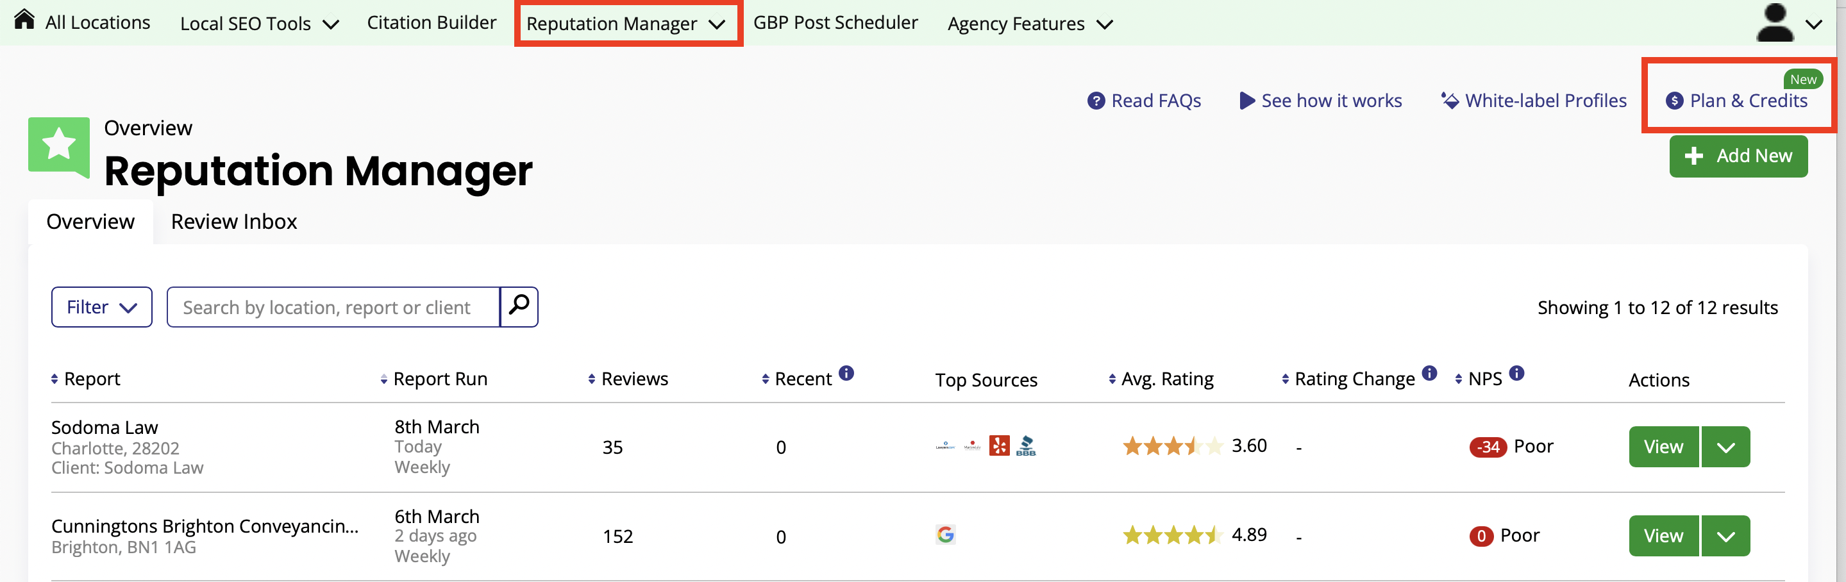Open the Plan & Credits link

1736,101
